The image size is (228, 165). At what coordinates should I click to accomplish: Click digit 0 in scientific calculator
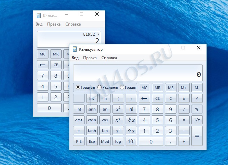tap(151, 141)
